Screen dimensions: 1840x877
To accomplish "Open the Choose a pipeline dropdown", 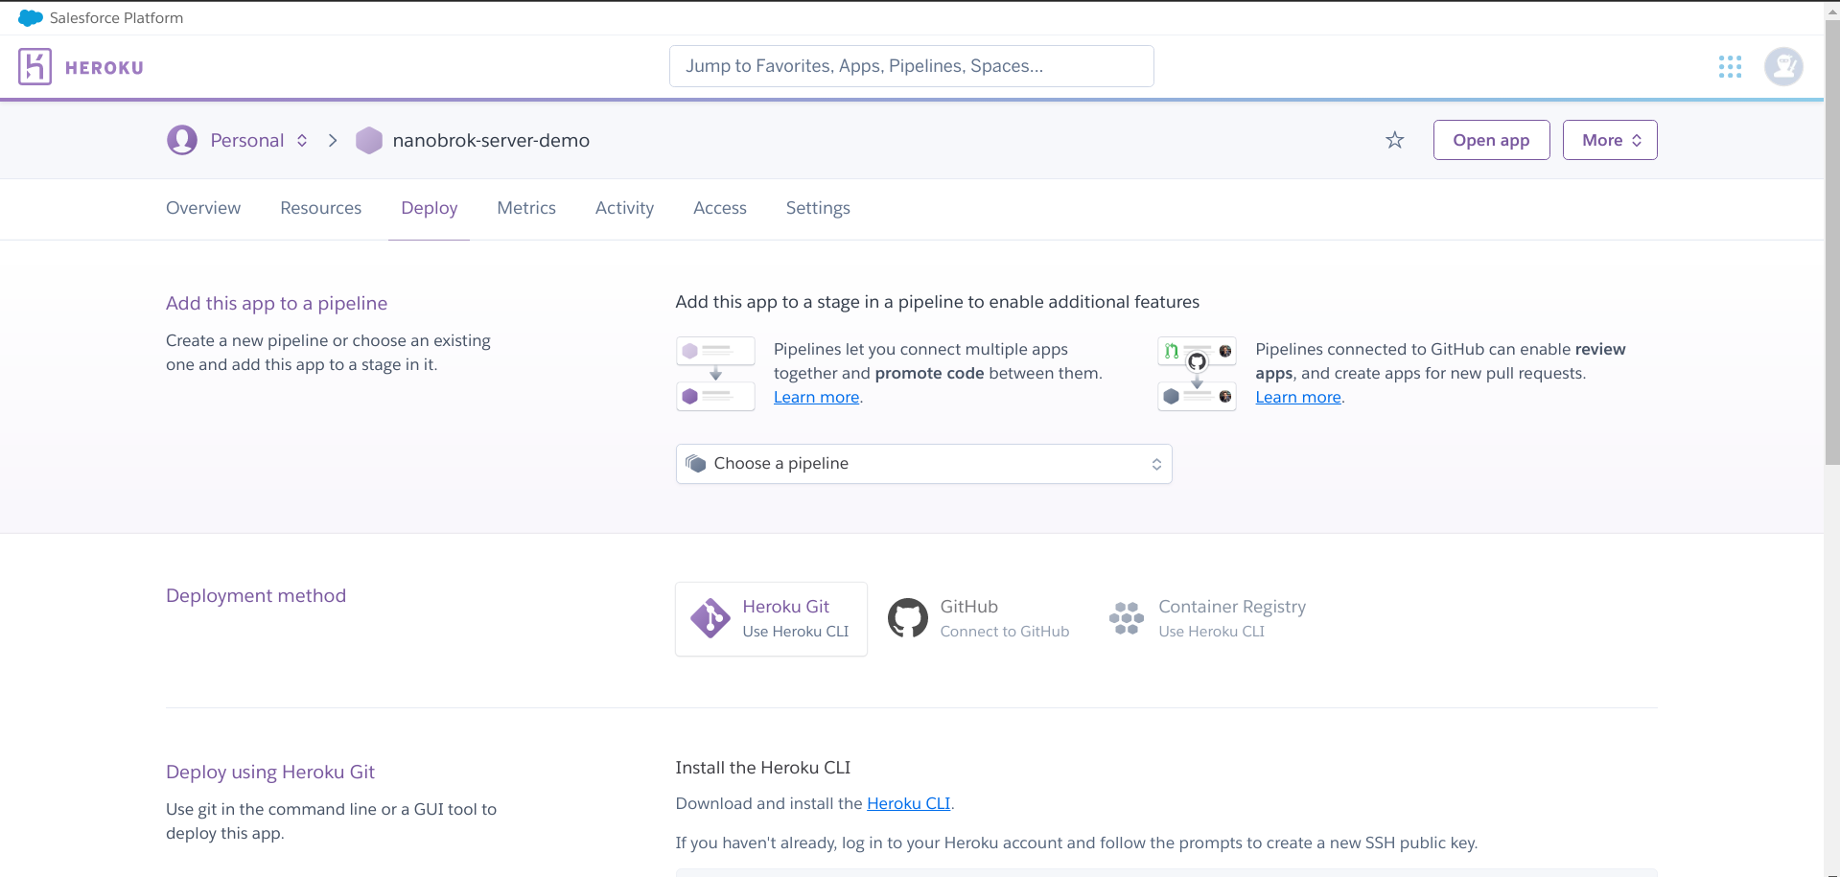I will click(x=923, y=464).
